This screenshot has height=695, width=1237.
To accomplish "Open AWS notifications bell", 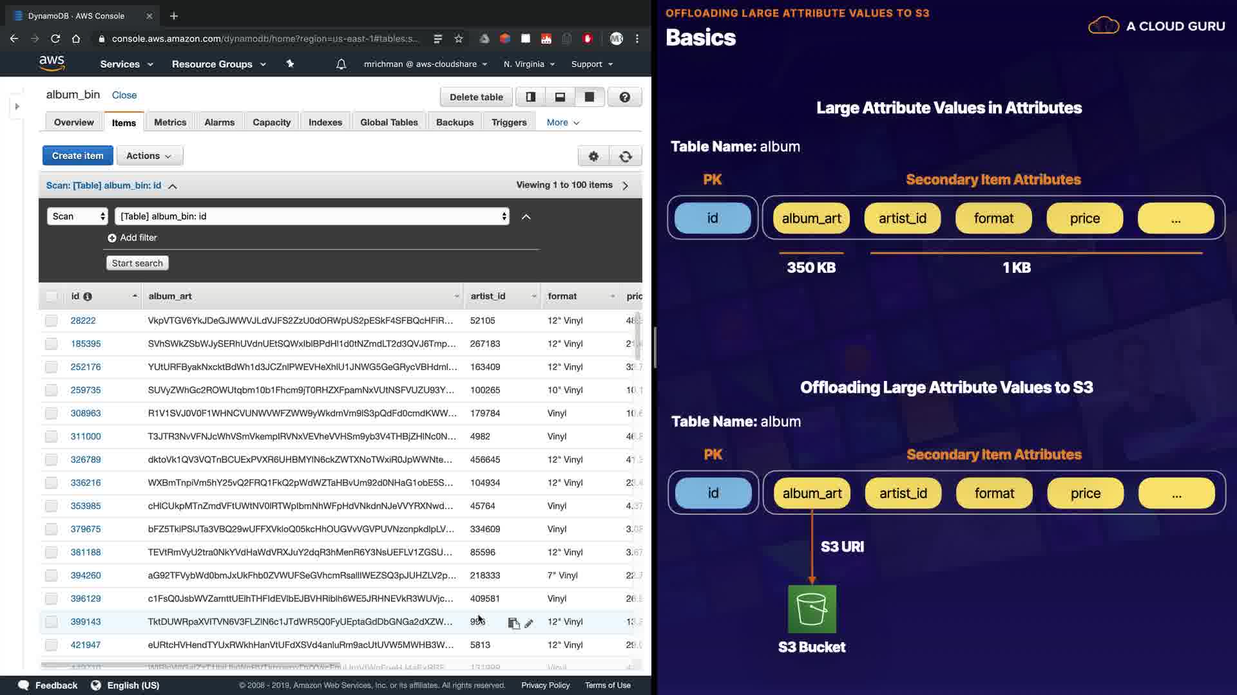I will coord(341,64).
